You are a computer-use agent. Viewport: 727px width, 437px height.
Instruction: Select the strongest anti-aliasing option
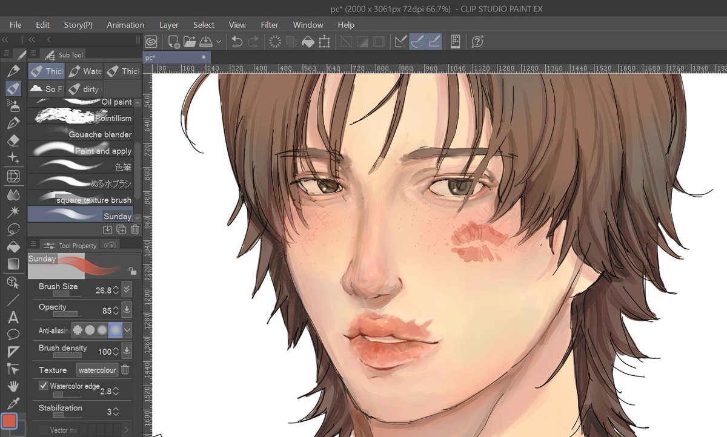(115, 330)
